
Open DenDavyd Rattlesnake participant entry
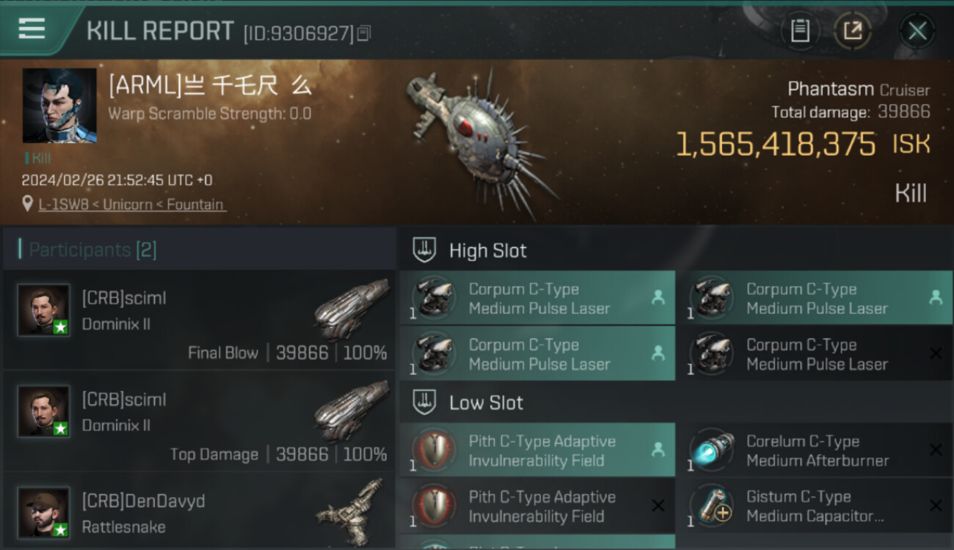click(x=199, y=511)
